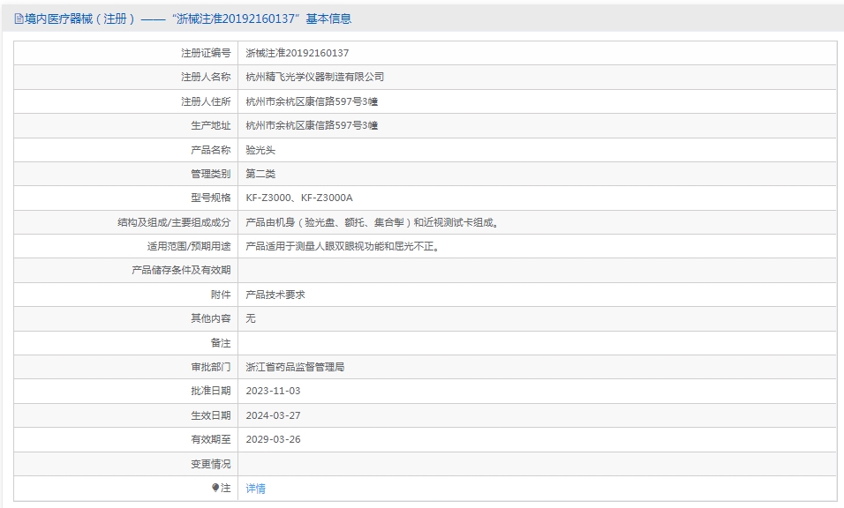Click the 注册证编号 label
The image size is (844, 508).
206,53
